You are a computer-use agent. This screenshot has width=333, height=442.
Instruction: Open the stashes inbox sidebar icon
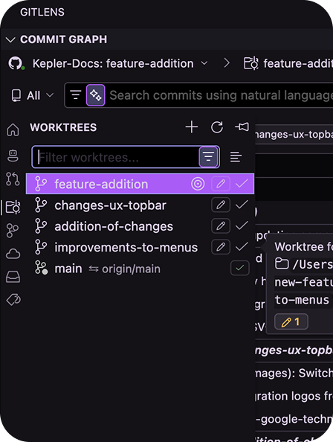[13, 277]
